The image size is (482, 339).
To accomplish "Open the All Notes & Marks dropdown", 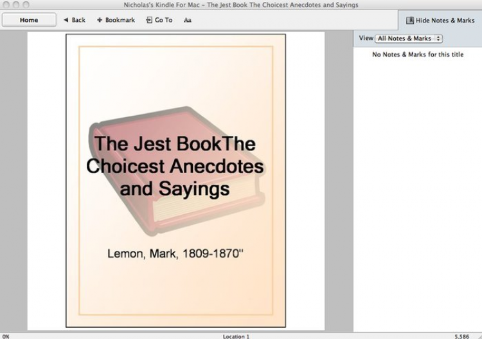I will click(x=409, y=39).
